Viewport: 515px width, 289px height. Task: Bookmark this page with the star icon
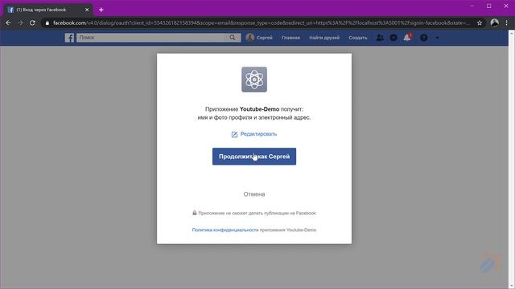(480, 23)
